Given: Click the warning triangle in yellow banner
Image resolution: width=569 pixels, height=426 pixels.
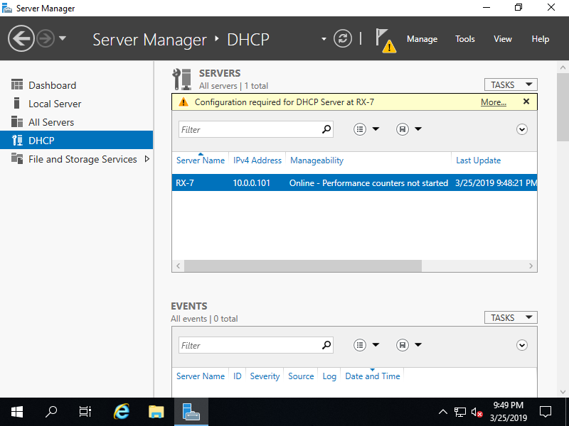Looking at the screenshot, I should [x=184, y=102].
